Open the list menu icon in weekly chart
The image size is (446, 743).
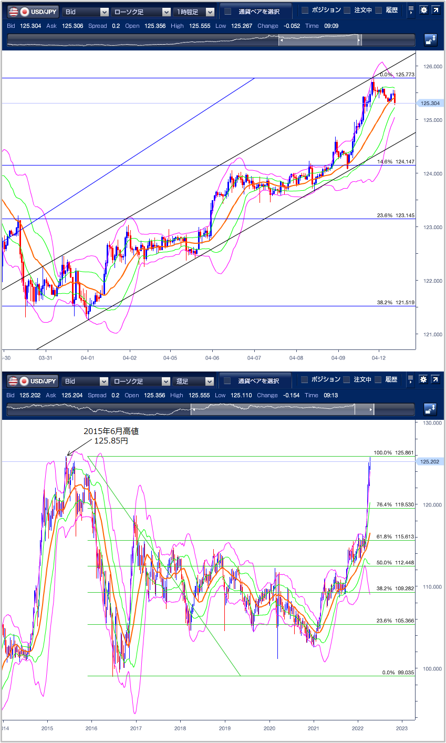(x=411, y=380)
